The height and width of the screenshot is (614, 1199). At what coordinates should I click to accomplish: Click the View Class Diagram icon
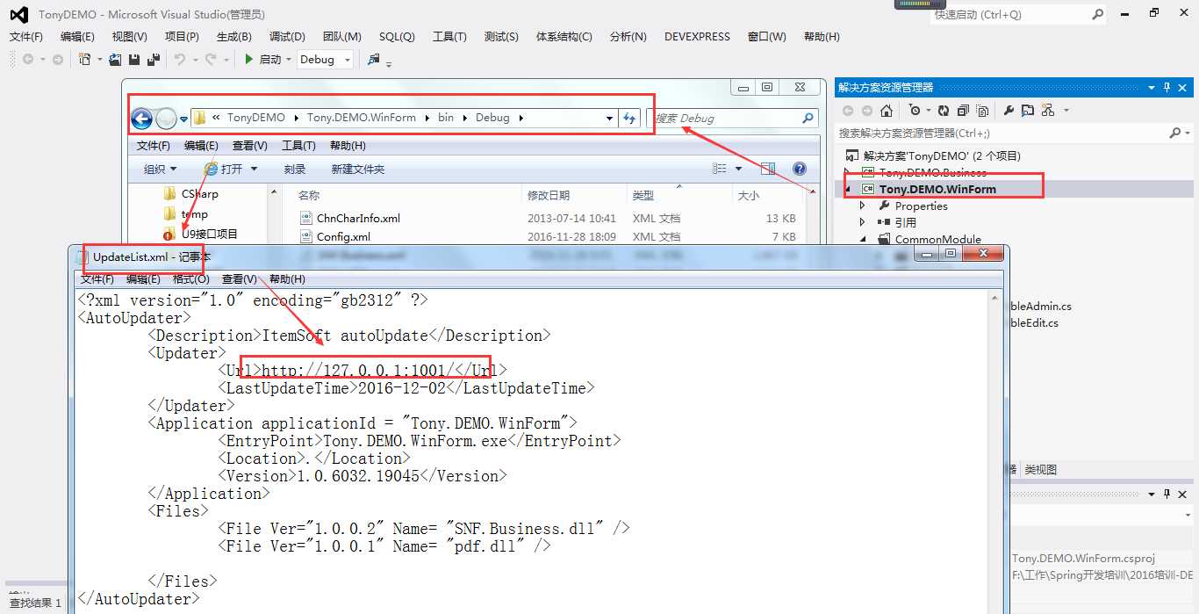tap(1047, 111)
